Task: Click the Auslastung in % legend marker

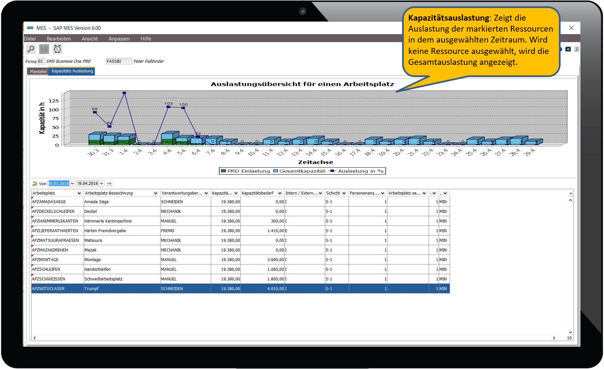Action: pos(332,171)
